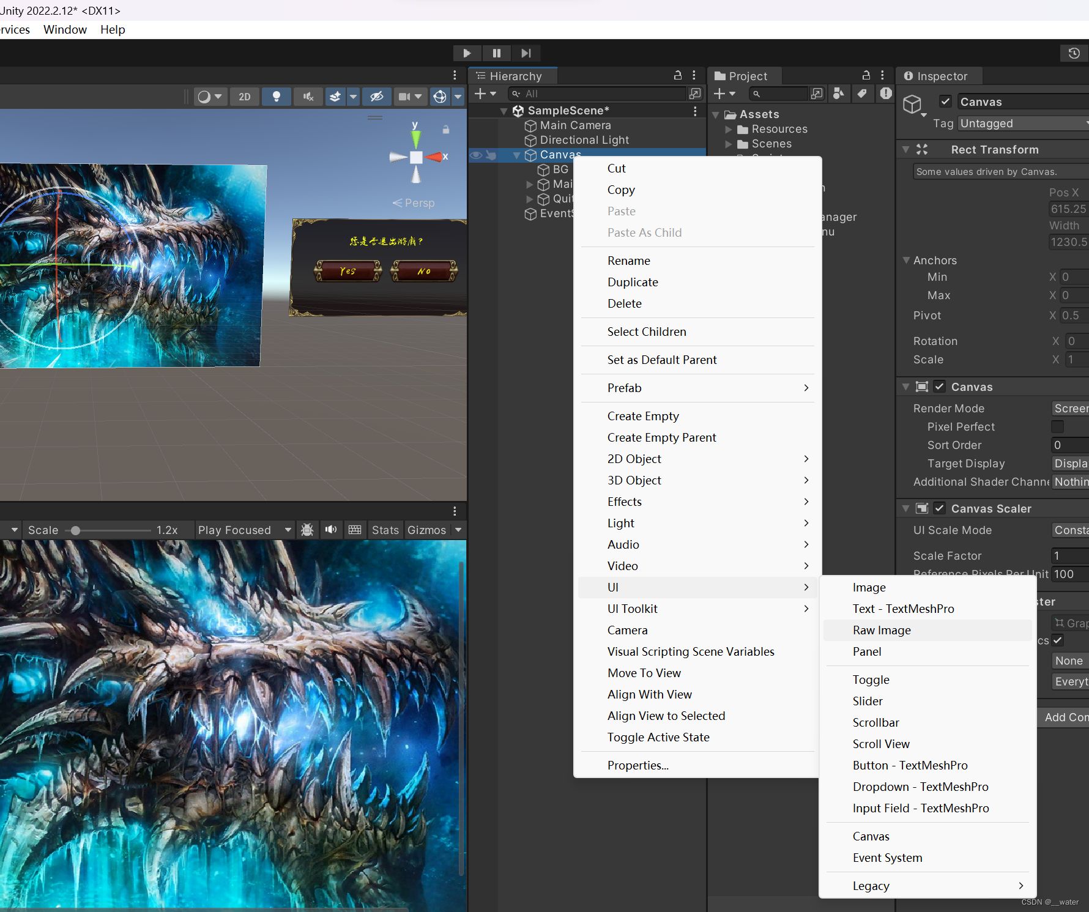Click the Pause button in toolbar

(496, 53)
